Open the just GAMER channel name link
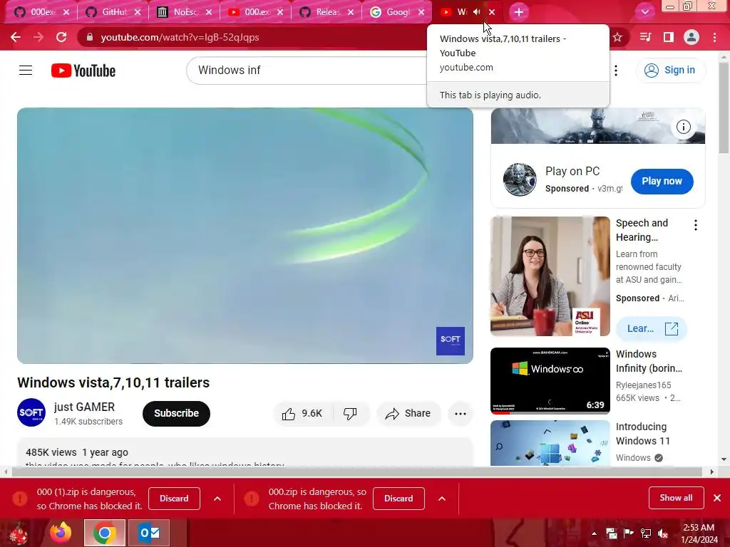The image size is (730, 547). pyautogui.click(x=84, y=407)
